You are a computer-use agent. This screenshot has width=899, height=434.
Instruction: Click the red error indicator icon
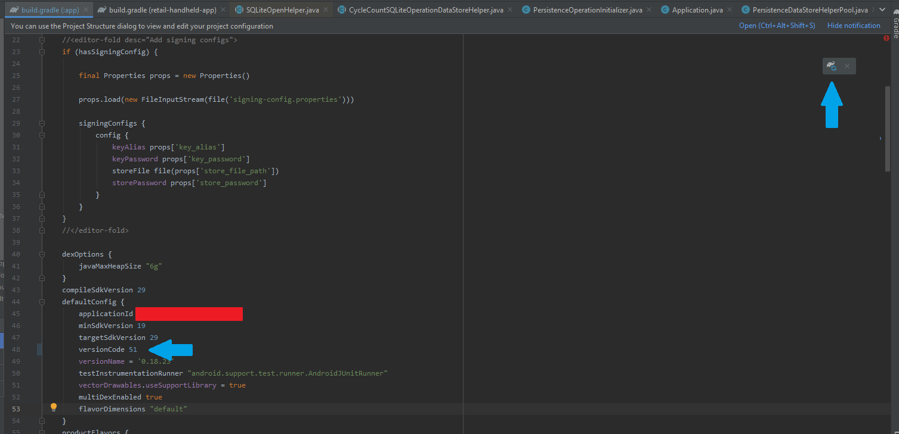(x=886, y=38)
